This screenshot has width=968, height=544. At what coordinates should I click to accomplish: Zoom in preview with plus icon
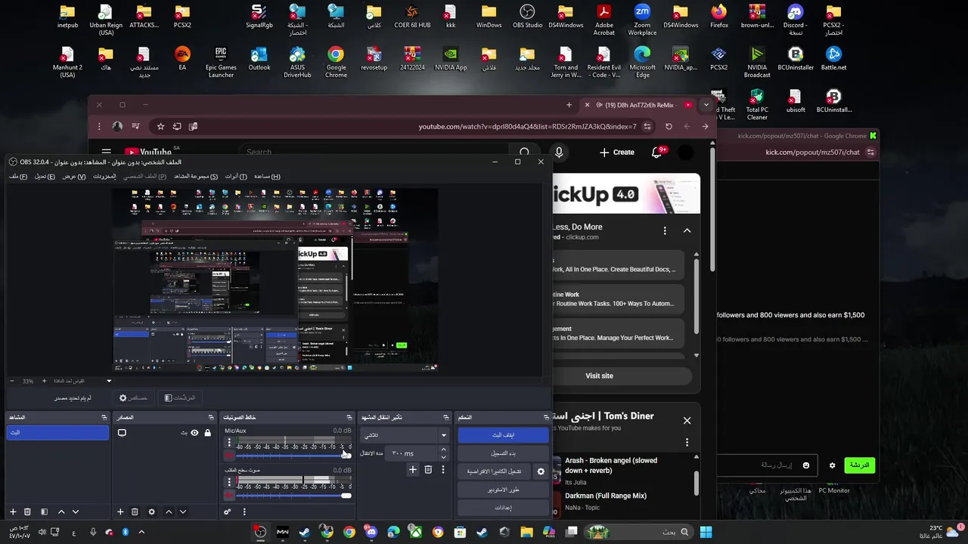[x=44, y=381]
